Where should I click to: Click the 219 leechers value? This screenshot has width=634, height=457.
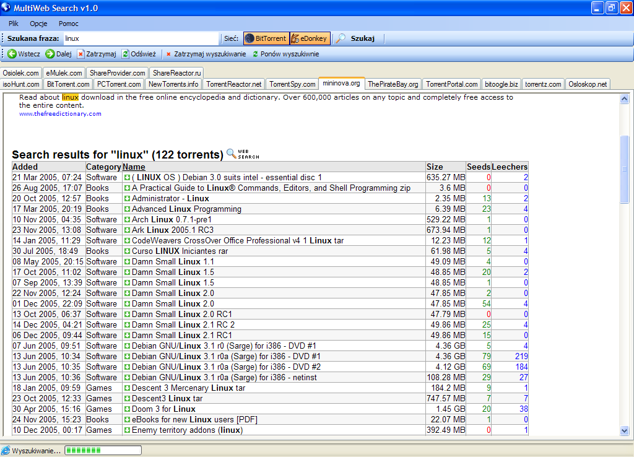[521, 356]
